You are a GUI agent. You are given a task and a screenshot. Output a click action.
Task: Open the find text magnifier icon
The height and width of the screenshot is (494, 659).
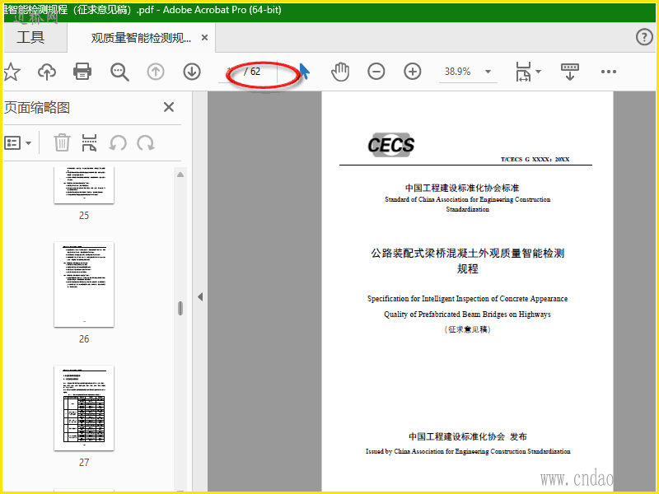[x=119, y=72]
